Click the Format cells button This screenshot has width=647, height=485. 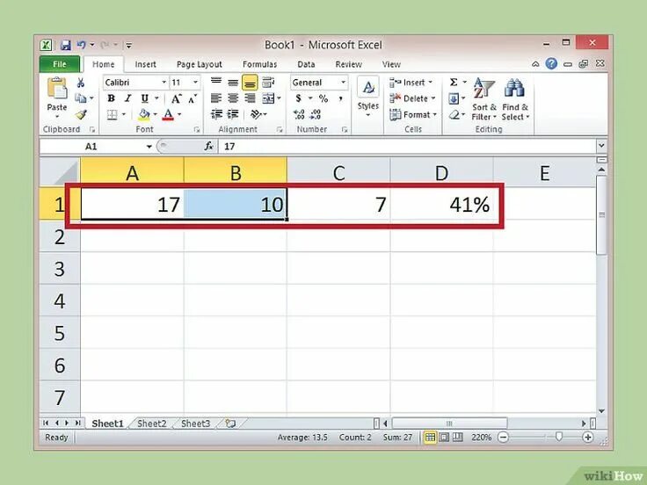tap(413, 114)
